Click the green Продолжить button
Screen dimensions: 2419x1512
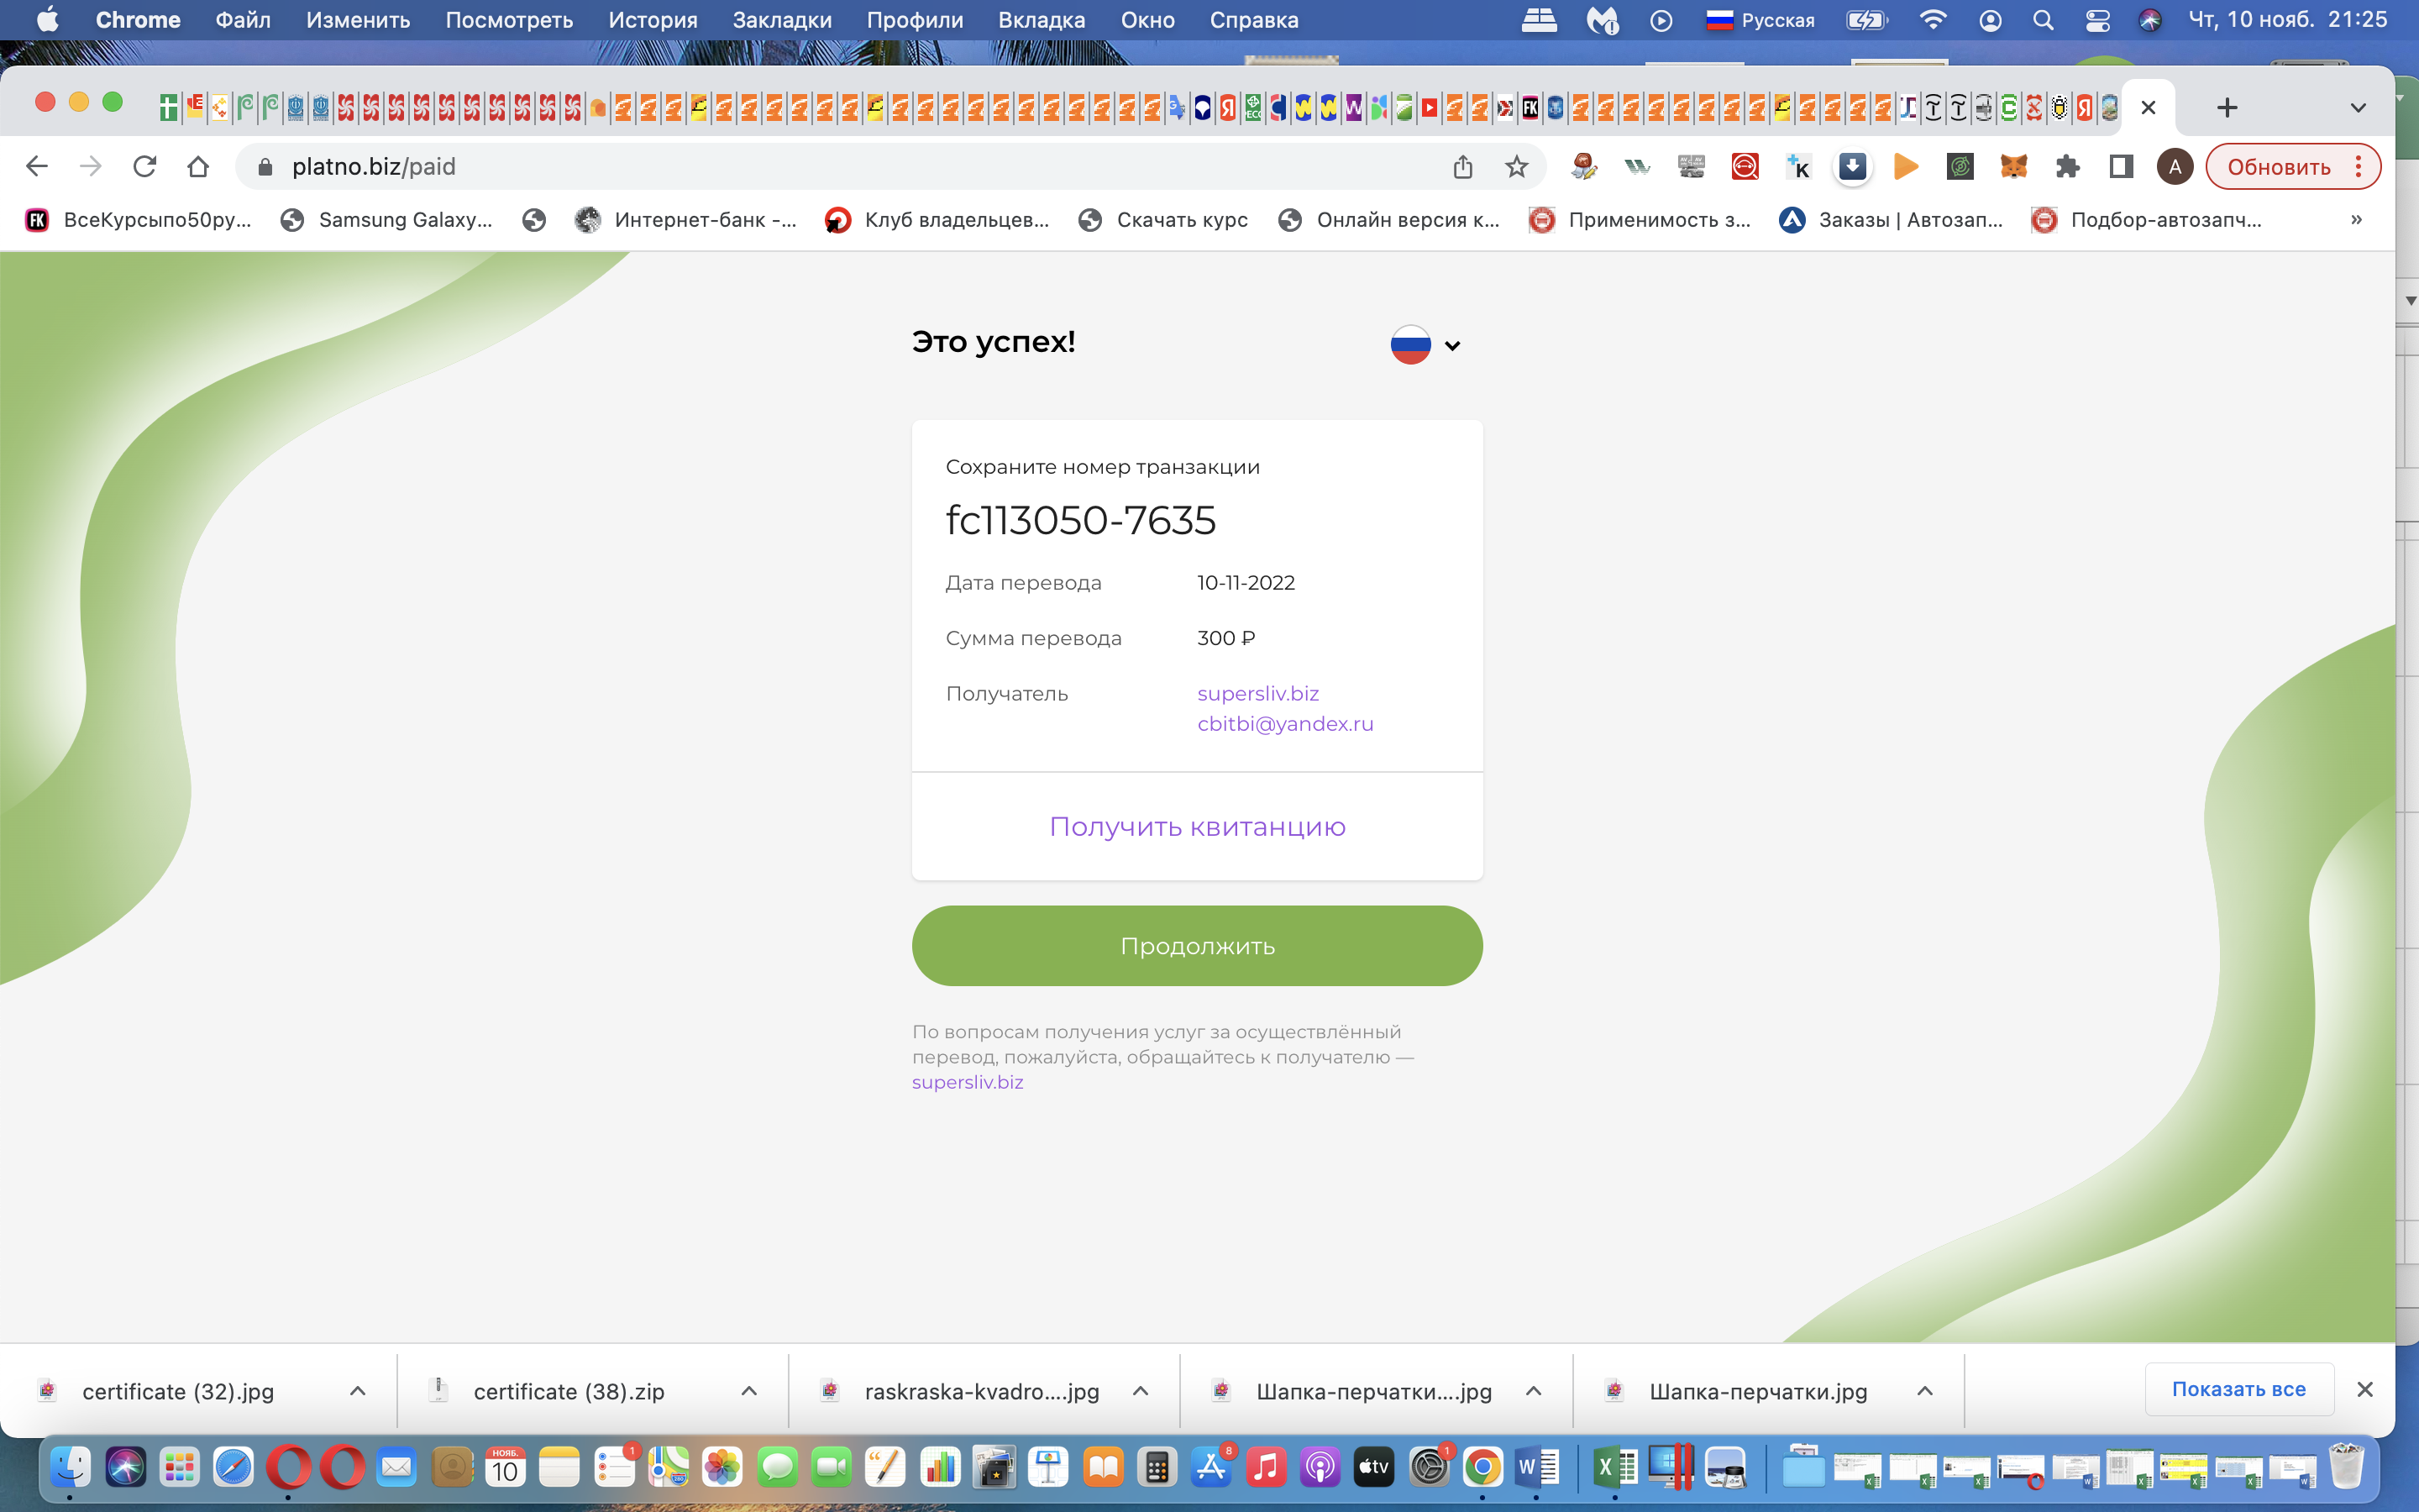[1198, 945]
